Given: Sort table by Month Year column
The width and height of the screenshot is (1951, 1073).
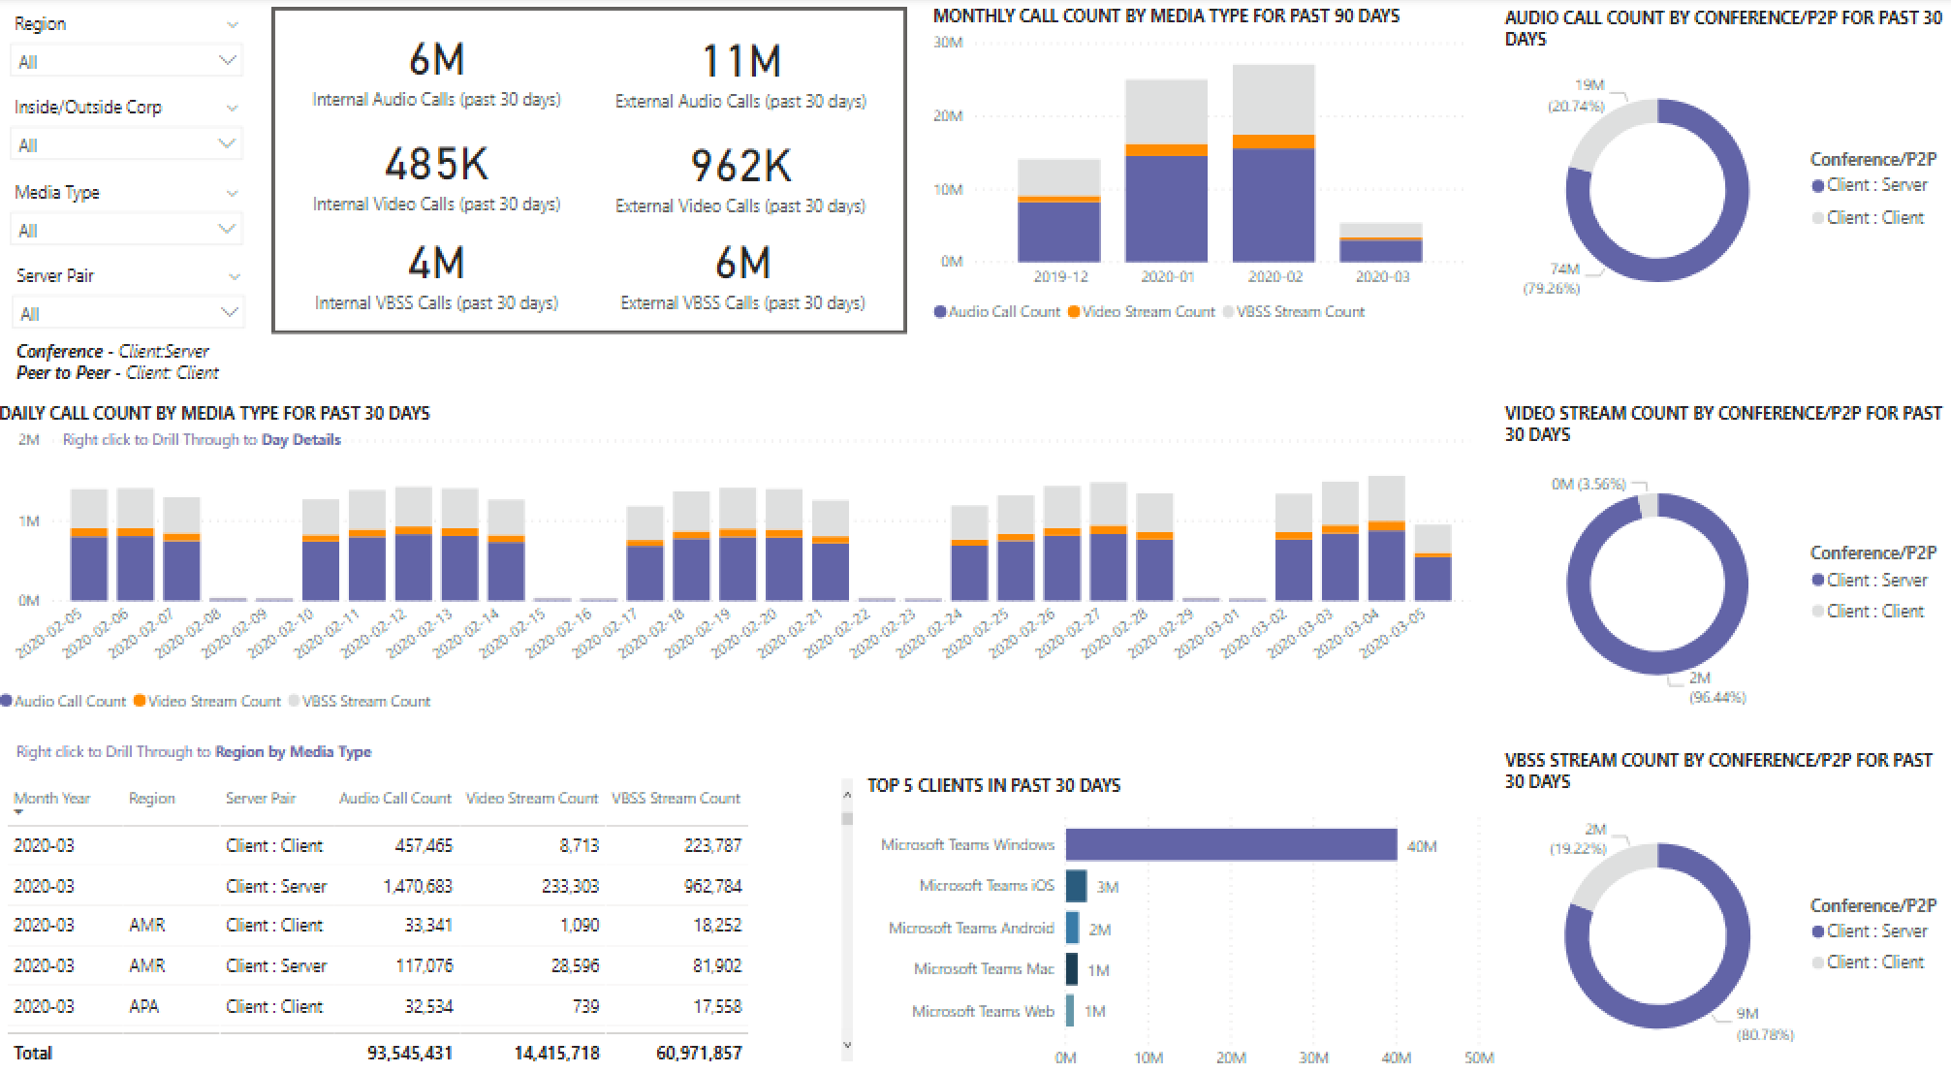Looking at the screenshot, I should point(52,799).
